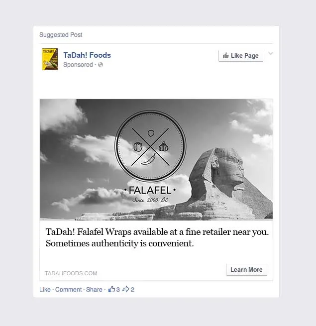
Task: Like the post via Like link
Action: pyautogui.click(x=45, y=289)
